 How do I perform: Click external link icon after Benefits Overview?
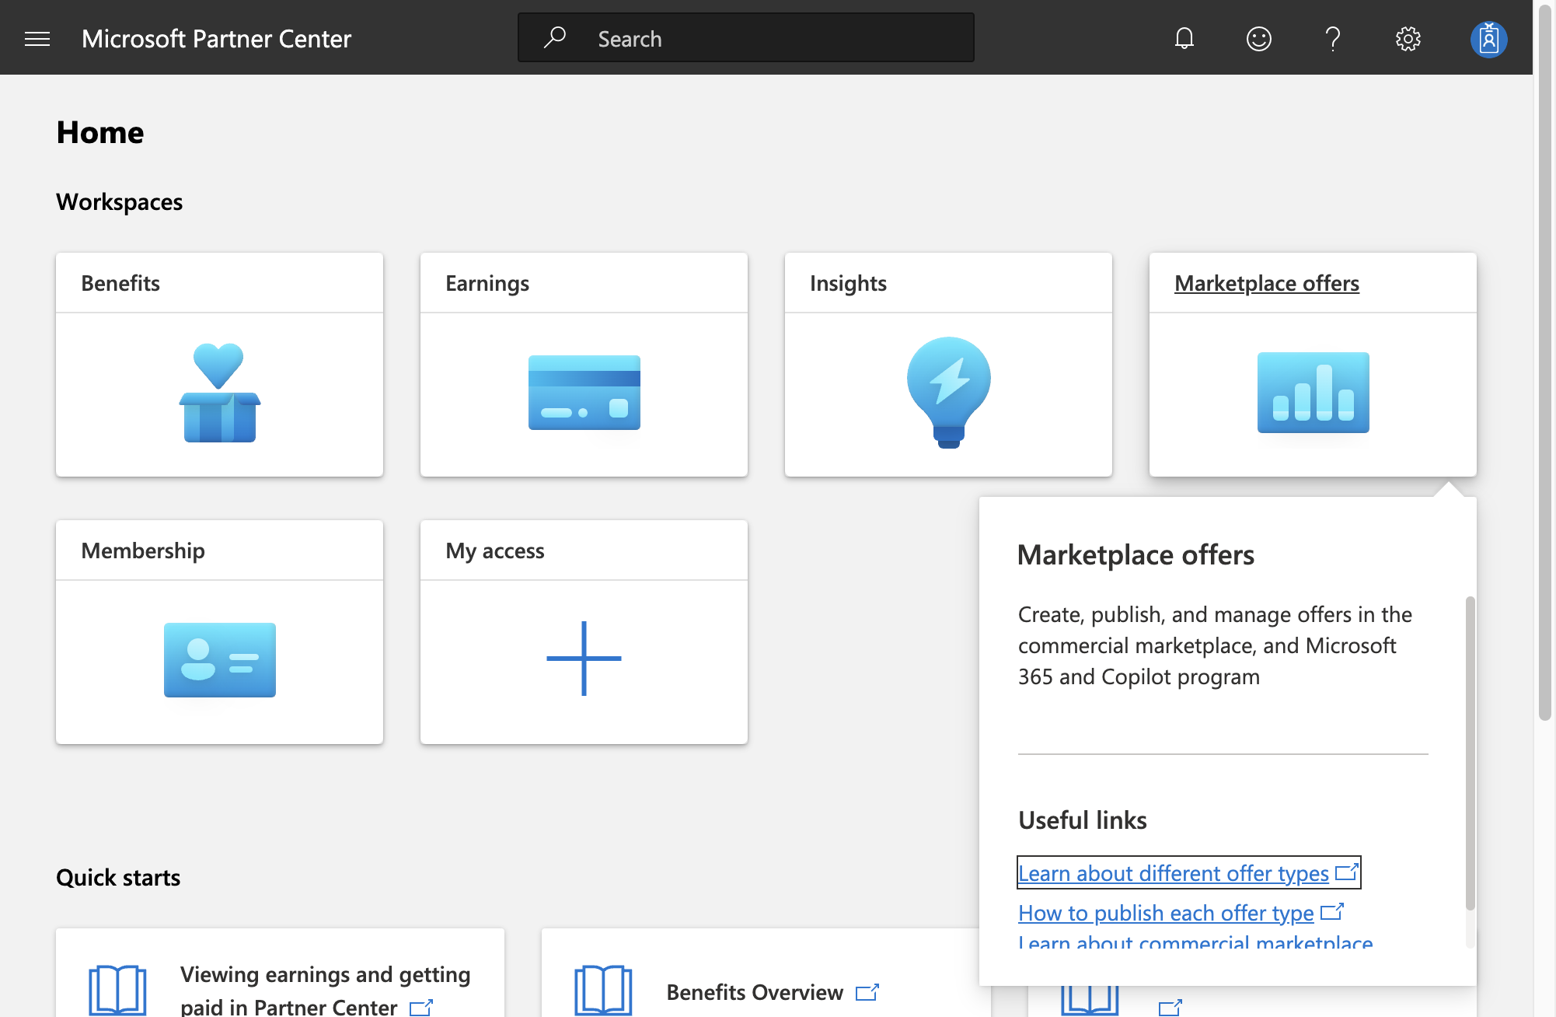tap(867, 992)
